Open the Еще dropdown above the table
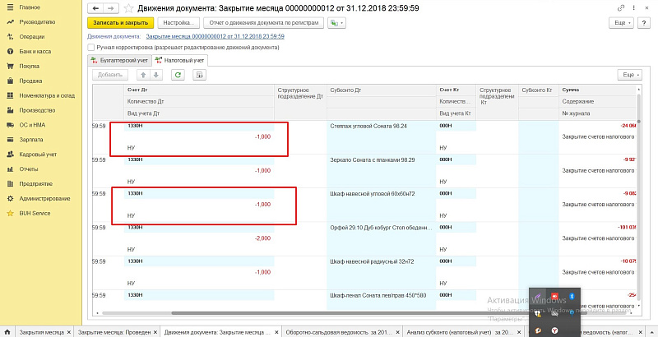Screen dimensions: 658x337 click(630, 75)
